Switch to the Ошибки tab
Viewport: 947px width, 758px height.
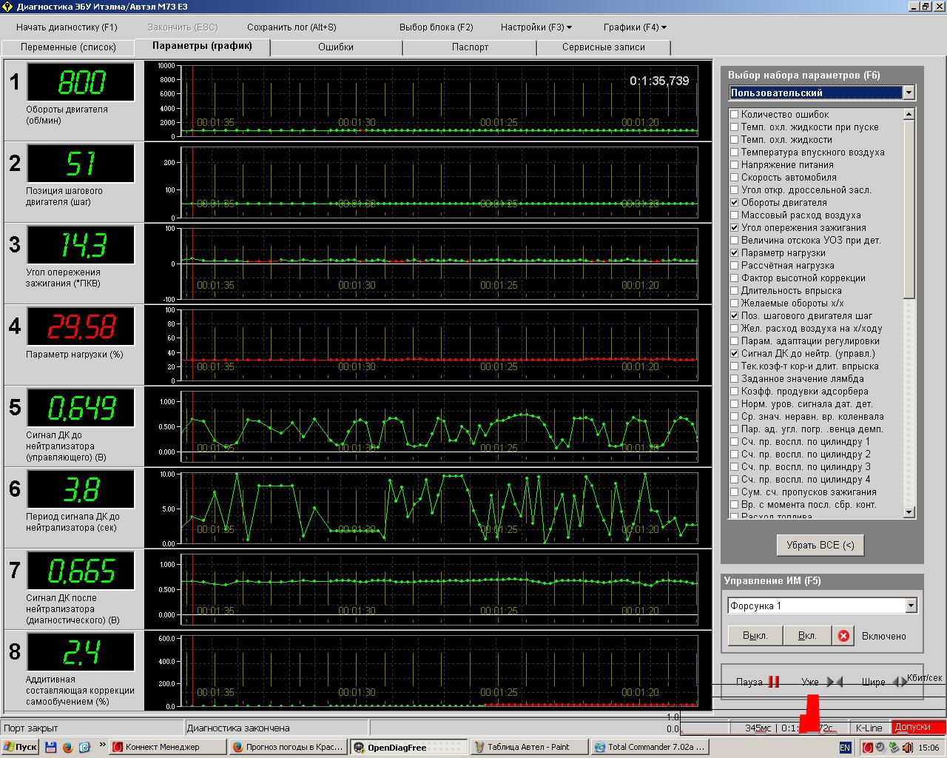(336, 47)
